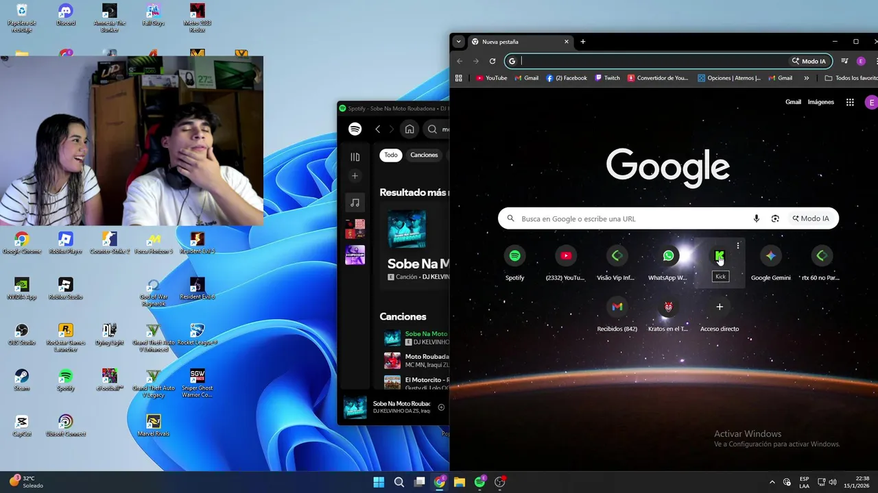This screenshot has height=493, width=878.
Task: Add a new Acceso directo shortcut
Action: (720, 314)
